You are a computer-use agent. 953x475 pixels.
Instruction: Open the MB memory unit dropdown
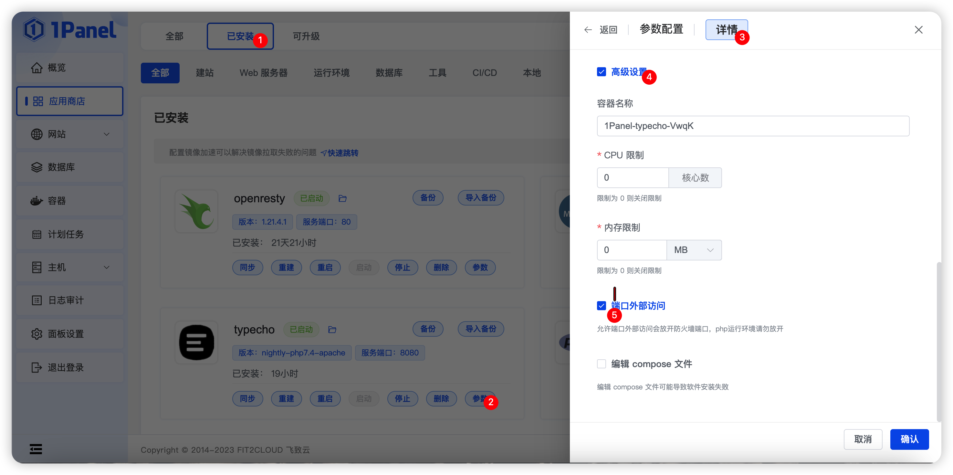click(694, 250)
